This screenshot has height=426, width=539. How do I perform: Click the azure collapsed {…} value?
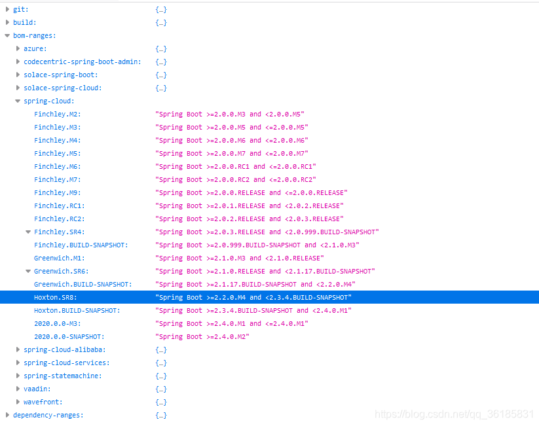point(161,49)
